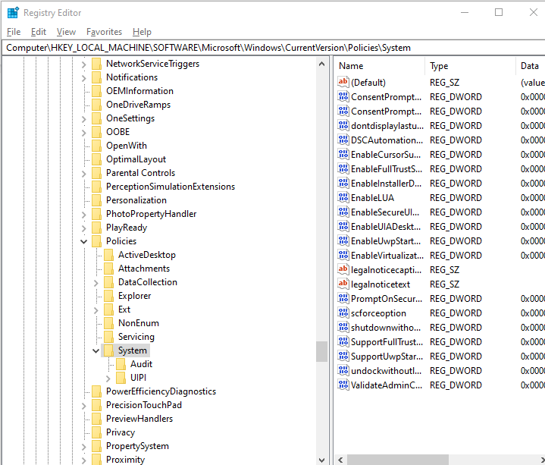Select the Personalization key
Screen dimensions: 545x465
click(136, 200)
